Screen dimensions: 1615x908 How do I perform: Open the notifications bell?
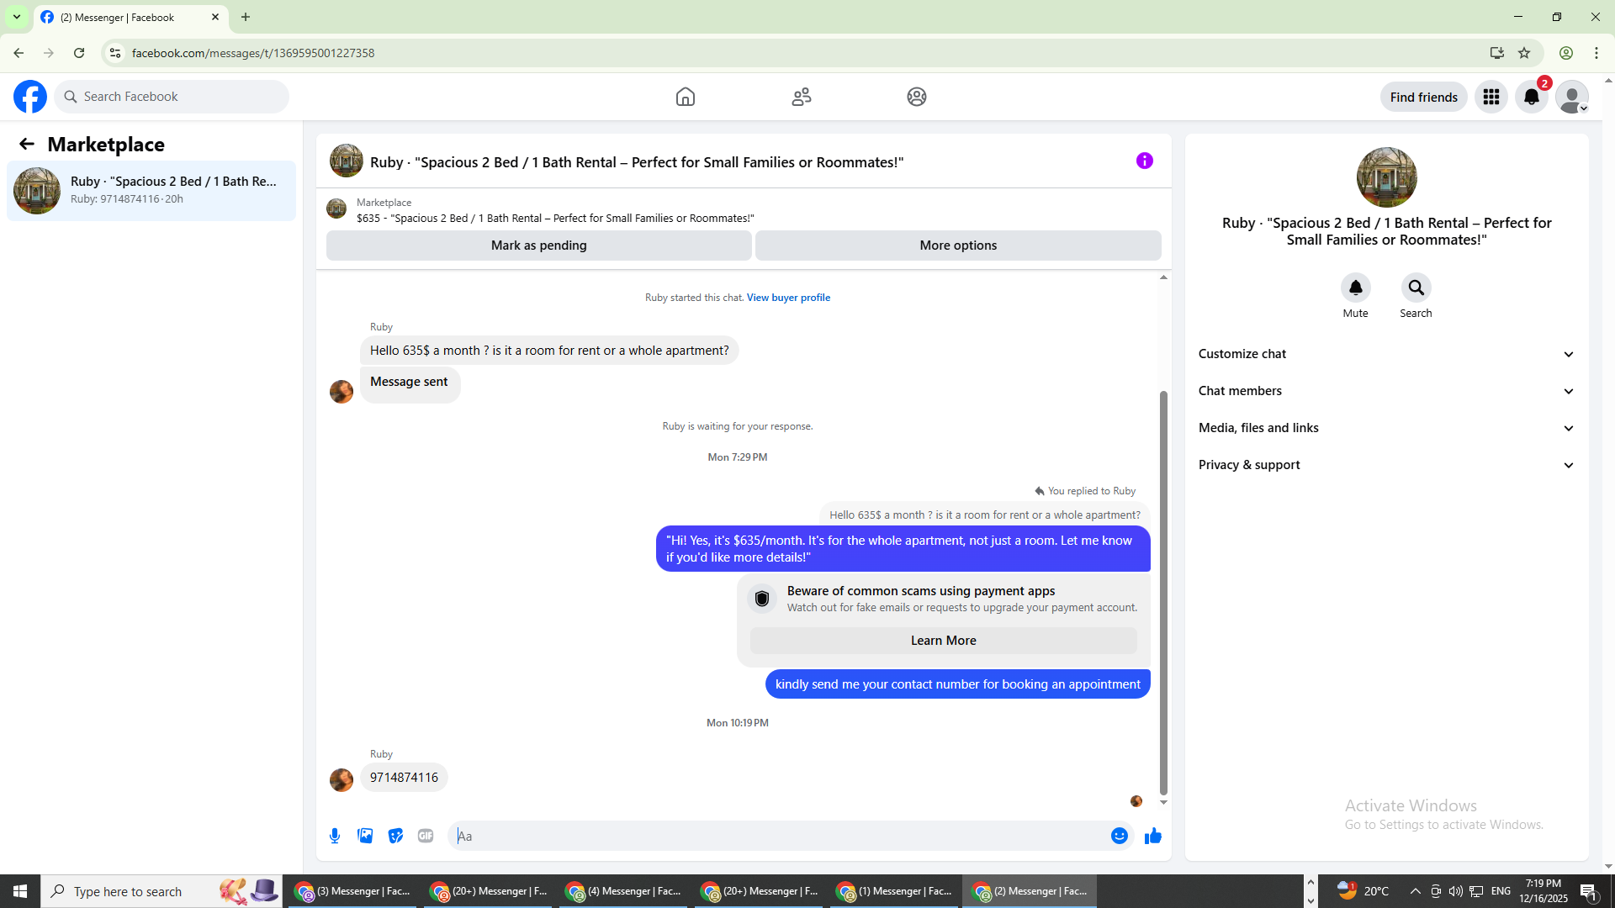pyautogui.click(x=1532, y=97)
